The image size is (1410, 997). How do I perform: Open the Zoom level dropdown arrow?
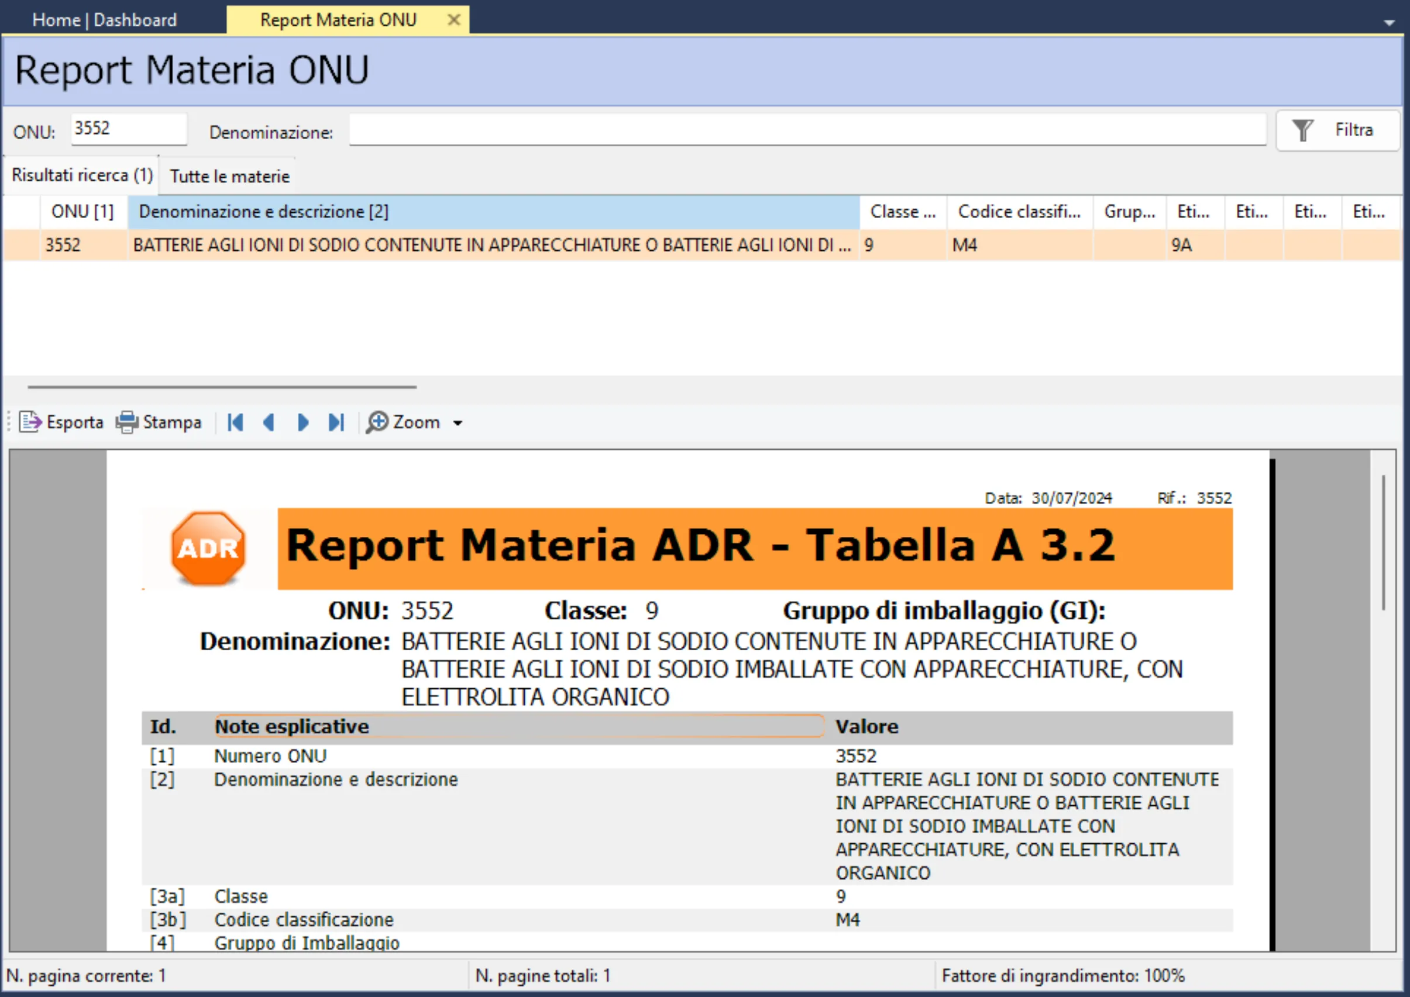point(457,423)
